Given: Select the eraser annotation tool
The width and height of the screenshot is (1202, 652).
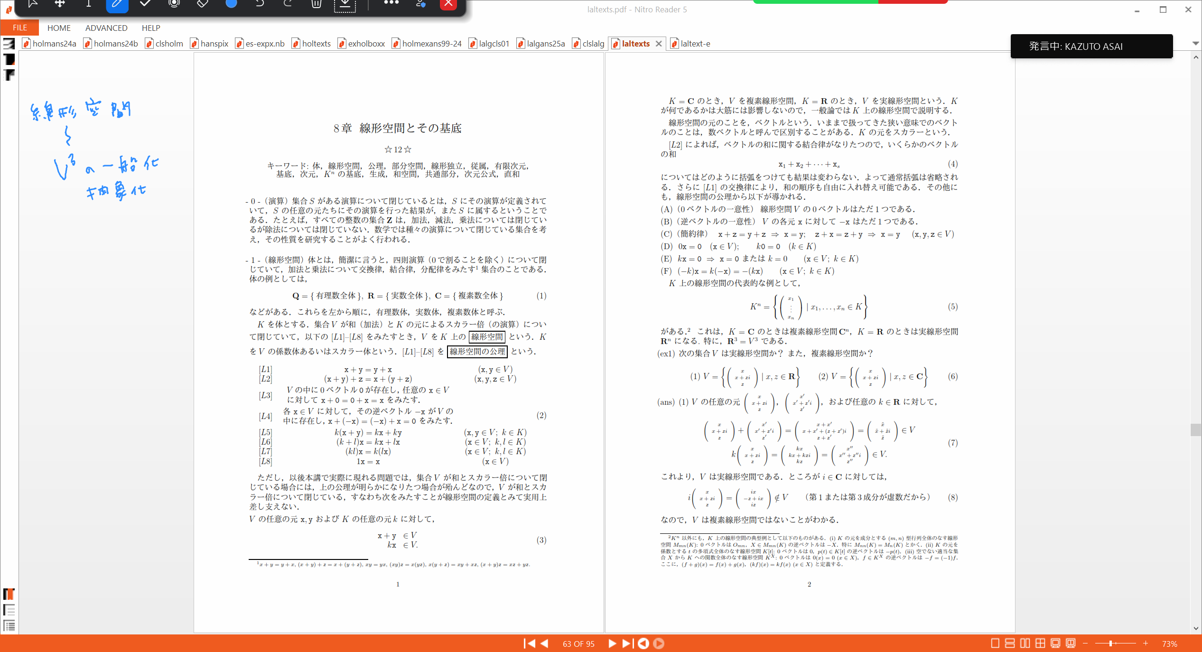Looking at the screenshot, I should point(203,4).
